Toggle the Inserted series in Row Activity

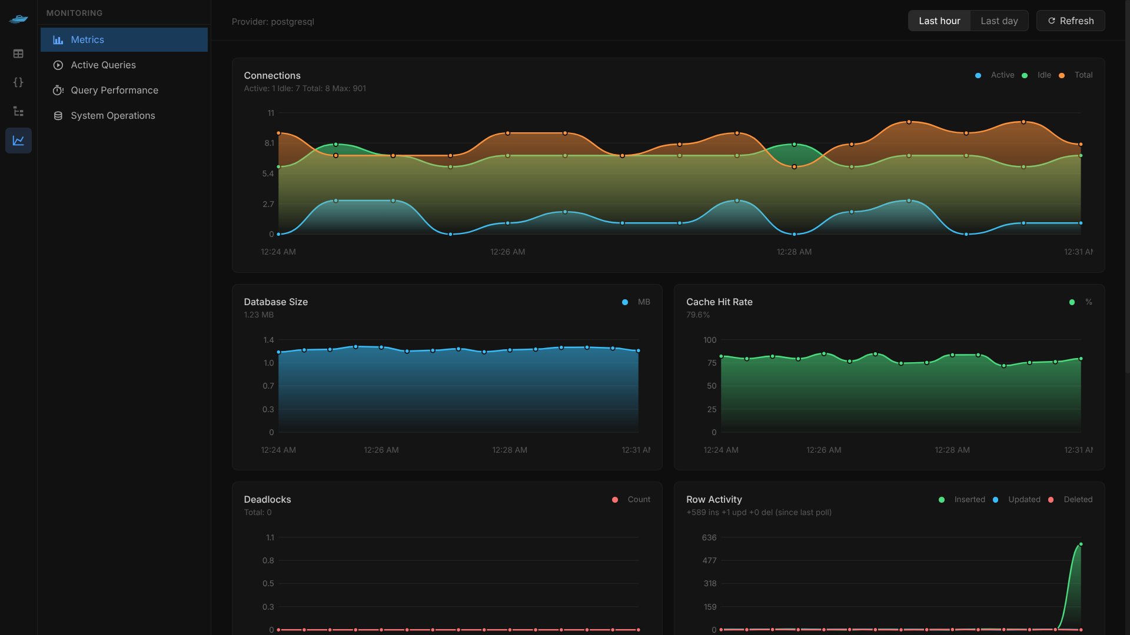pos(962,500)
